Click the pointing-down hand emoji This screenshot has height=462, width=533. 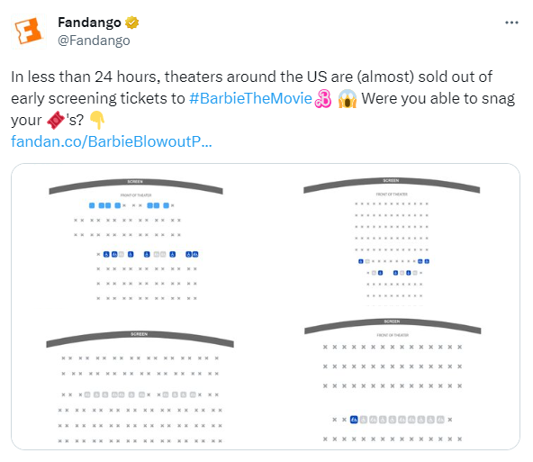point(97,120)
